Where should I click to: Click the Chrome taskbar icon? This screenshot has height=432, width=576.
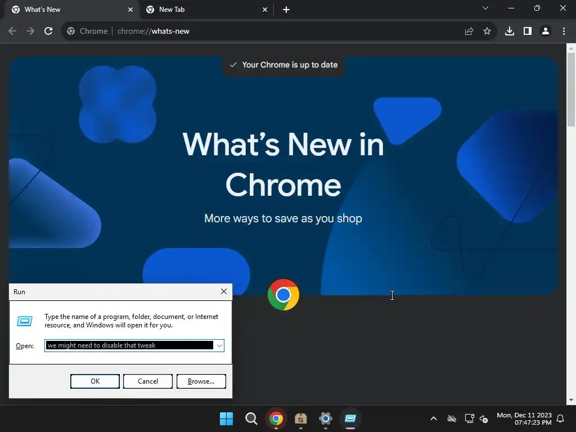[x=276, y=418]
